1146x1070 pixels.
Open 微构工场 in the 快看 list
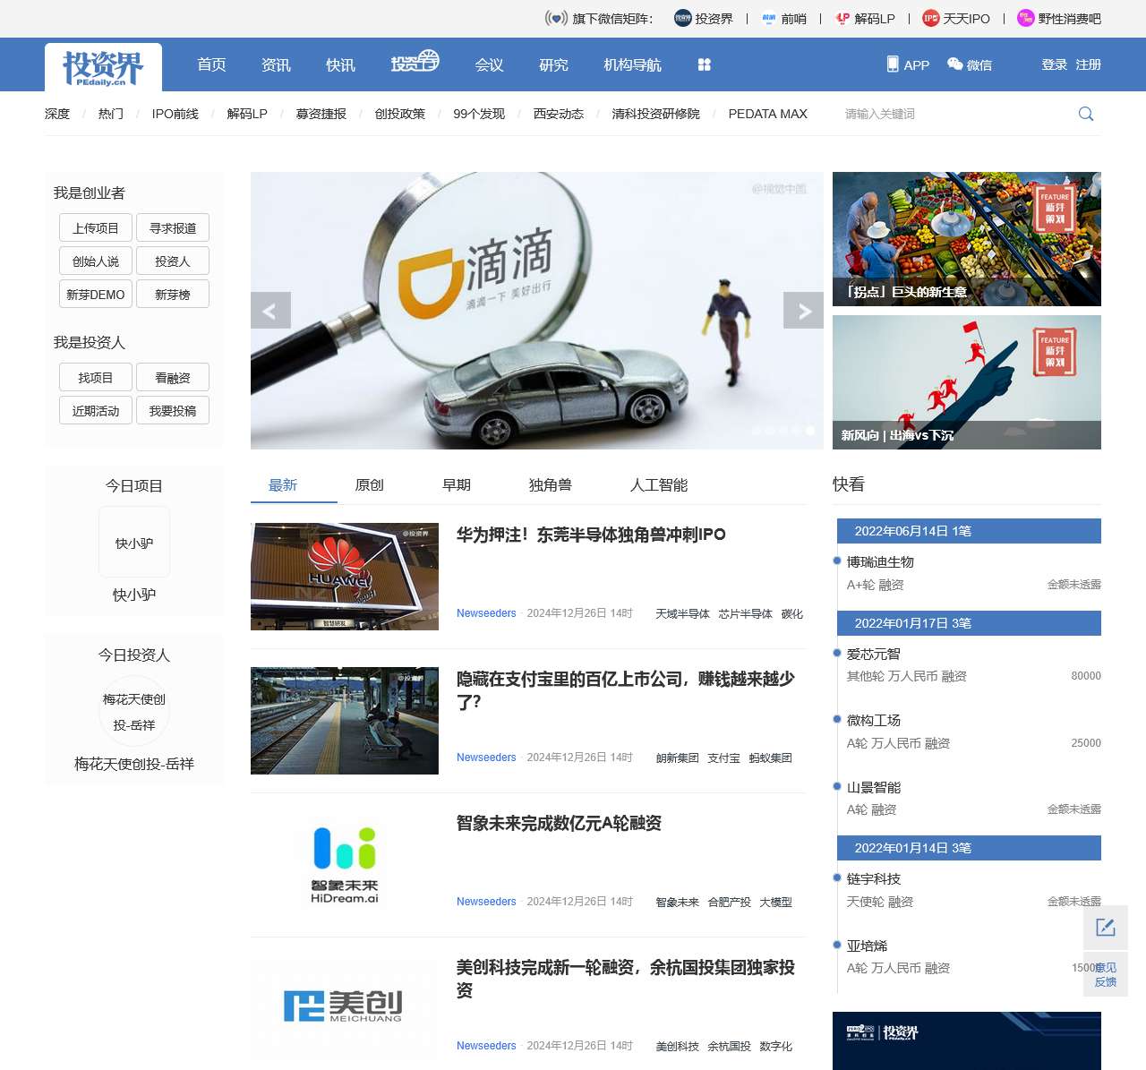click(x=874, y=720)
